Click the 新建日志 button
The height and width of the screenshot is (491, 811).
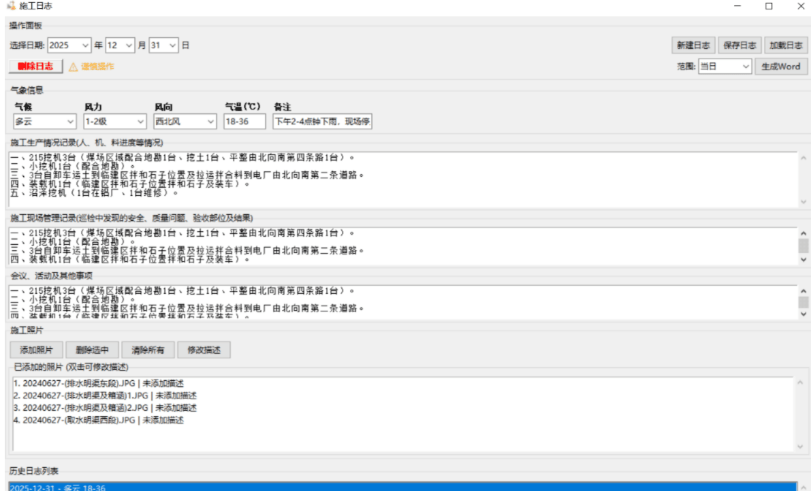(693, 46)
